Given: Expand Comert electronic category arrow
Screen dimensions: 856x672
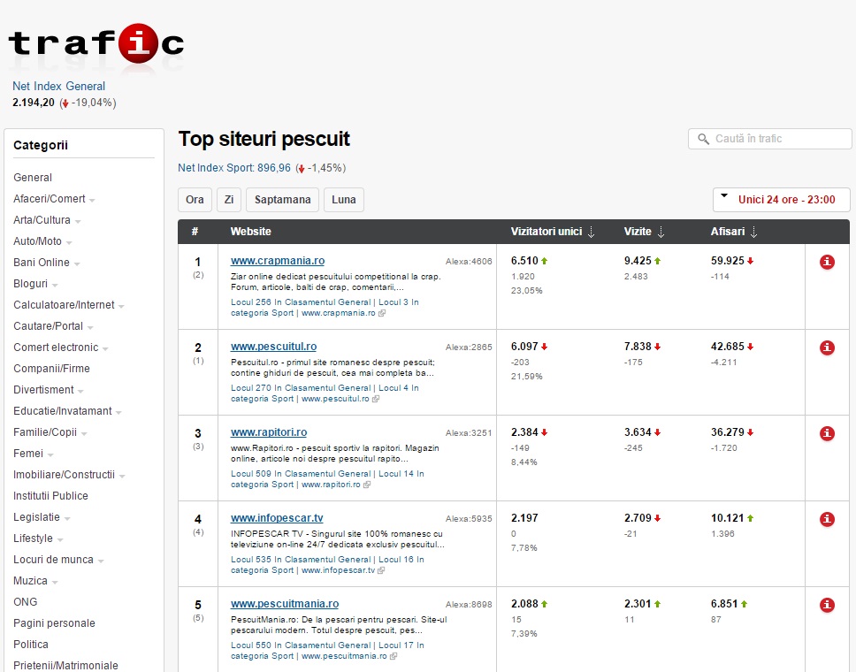Looking at the screenshot, I should (105, 349).
